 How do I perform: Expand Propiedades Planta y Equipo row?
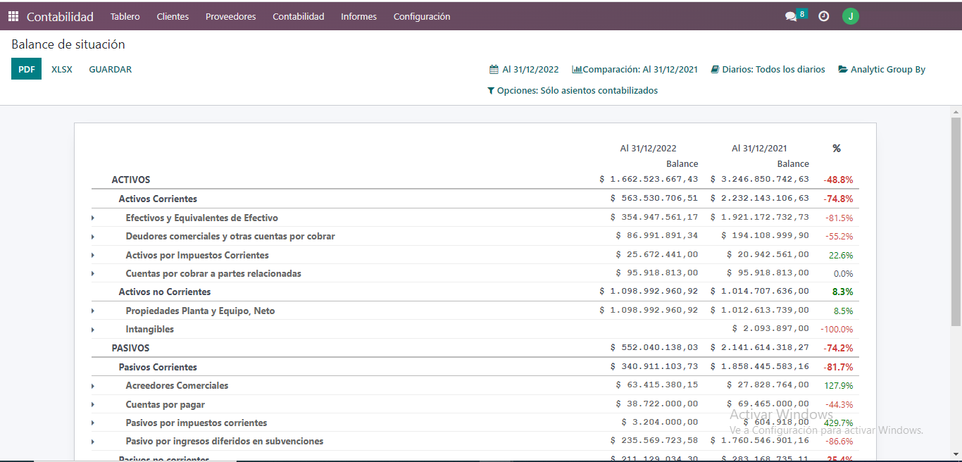pyautogui.click(x=93, y=311)
